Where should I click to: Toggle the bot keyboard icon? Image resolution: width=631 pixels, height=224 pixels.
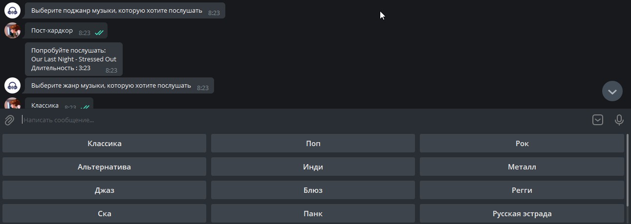(x=597, y=120)
